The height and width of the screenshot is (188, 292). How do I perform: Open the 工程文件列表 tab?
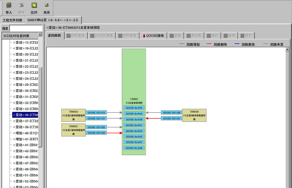click(12, 20)
